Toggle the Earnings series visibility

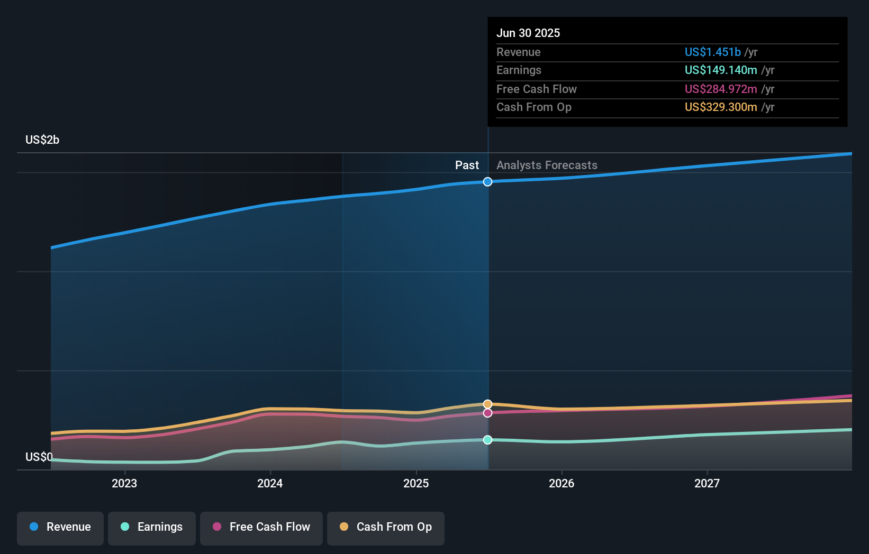pyautogui.click(x=152, y=527)
